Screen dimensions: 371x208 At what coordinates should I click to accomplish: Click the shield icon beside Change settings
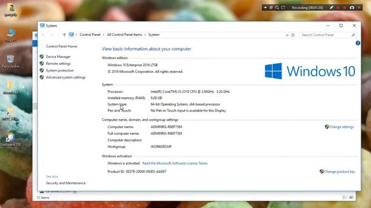click(x=327, y=127)
